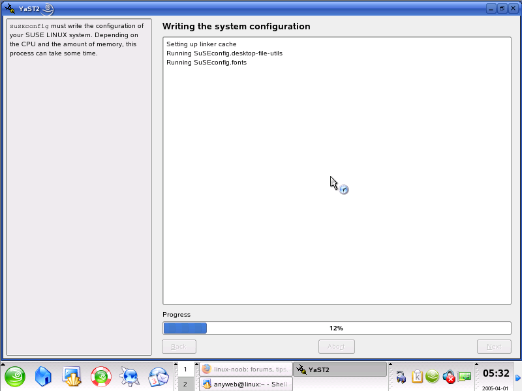This screenshot has height=391, width=522.
Task: Switch to virtual desktop 1
Action: click(x=185, y=369)
